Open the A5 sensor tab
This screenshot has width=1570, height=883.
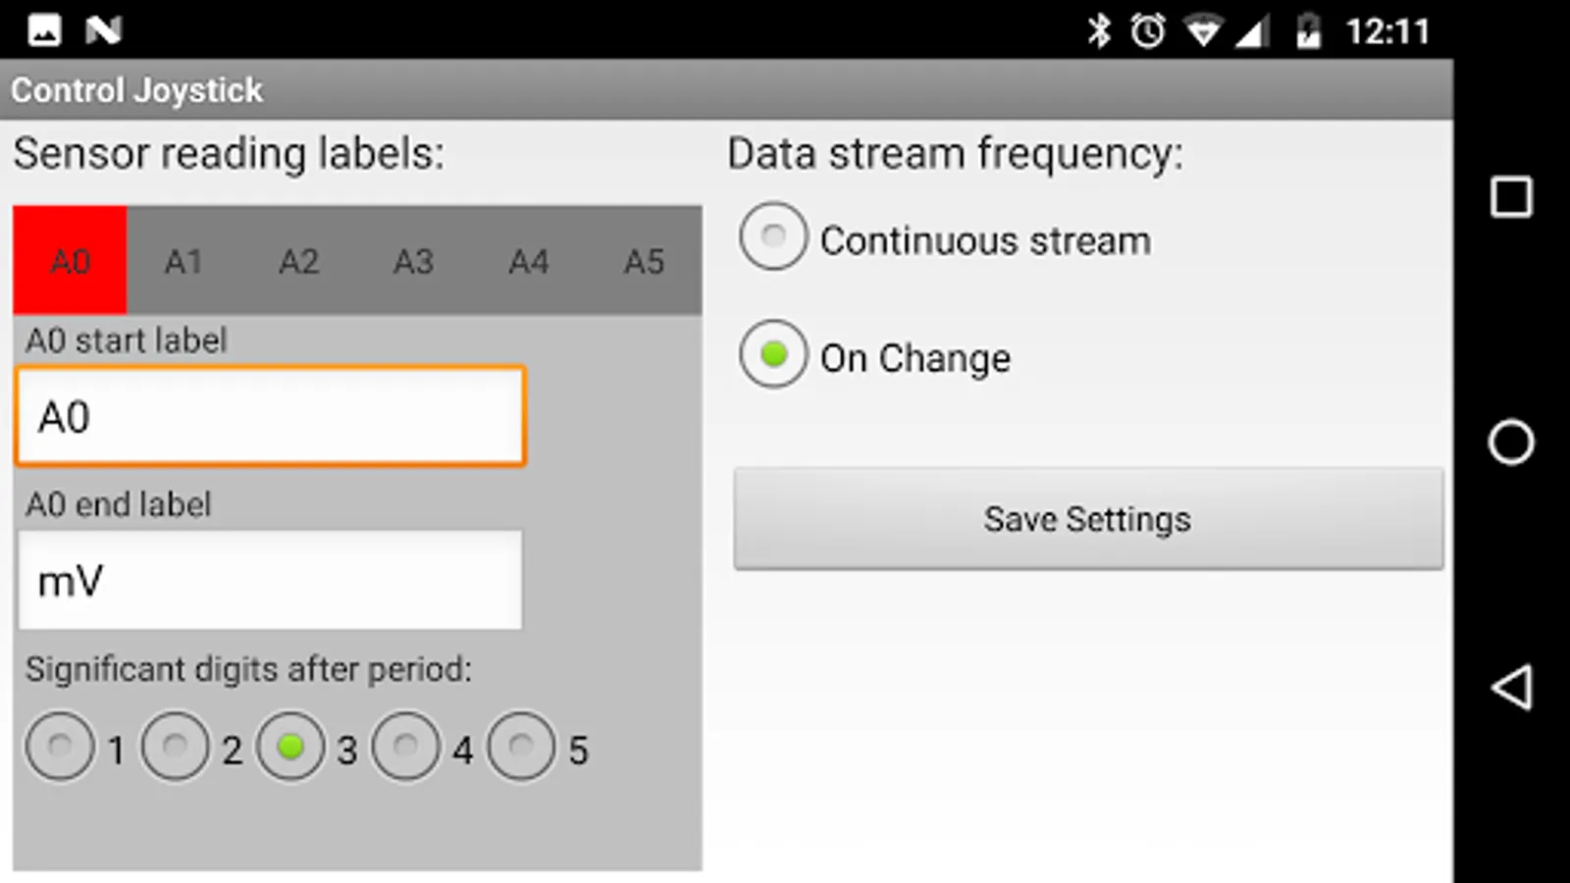coord(644,262)
